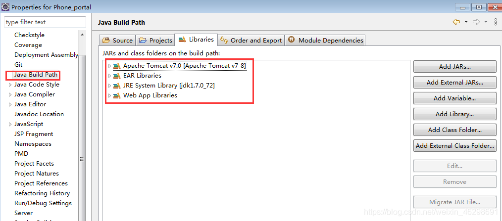The width and height of the screenshot is (502, 221).
Task: Select Project References in the list
Action: pos(41,184)
